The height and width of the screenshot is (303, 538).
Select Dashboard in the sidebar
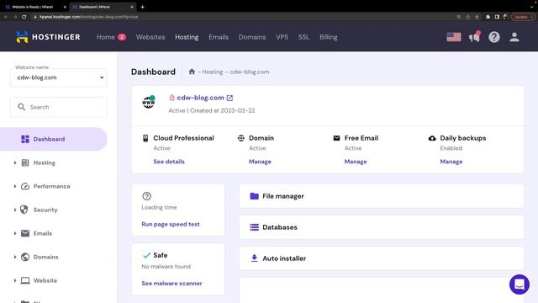54,139
